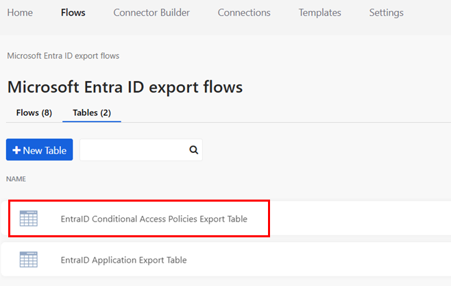Focus the table search input box
451x286 pixels.
(133, 150)
